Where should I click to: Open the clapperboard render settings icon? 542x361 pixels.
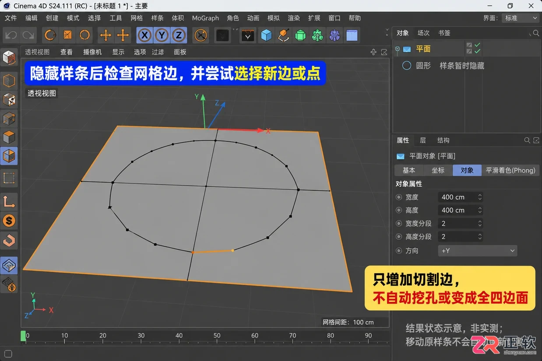point(248,35)
